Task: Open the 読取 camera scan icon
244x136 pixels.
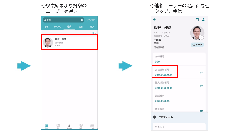Action: 81,126
